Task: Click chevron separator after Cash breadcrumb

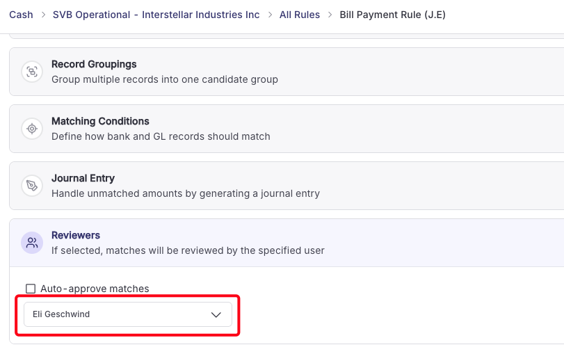Action: tap(43, 15)
